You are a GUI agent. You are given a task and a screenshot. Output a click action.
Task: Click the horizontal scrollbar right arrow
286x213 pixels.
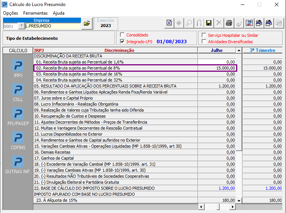tap(232, 207)
